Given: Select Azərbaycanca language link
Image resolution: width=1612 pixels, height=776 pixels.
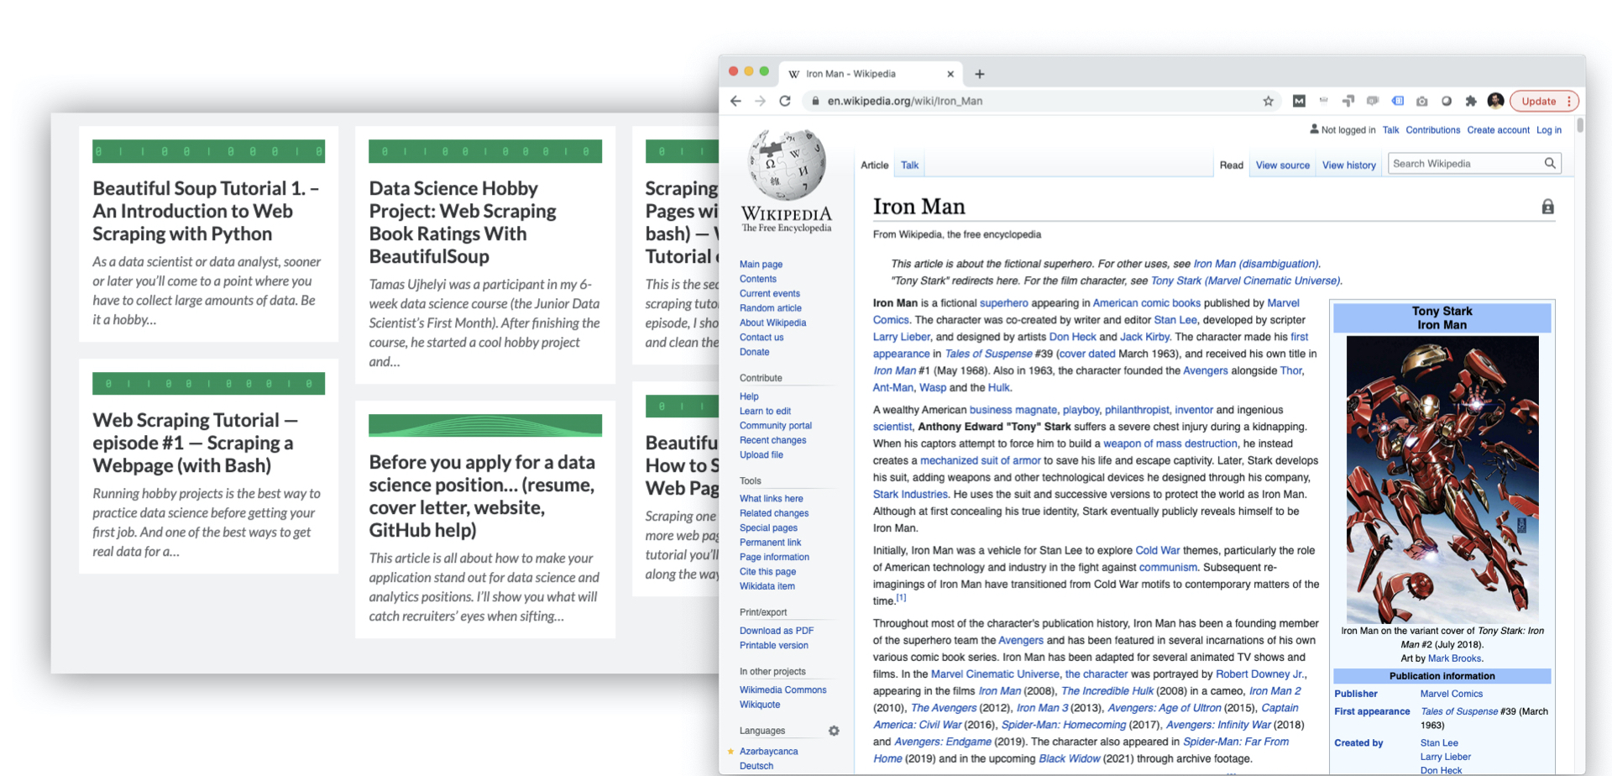Looking at the screenshot, I should (x=768, y=752).
